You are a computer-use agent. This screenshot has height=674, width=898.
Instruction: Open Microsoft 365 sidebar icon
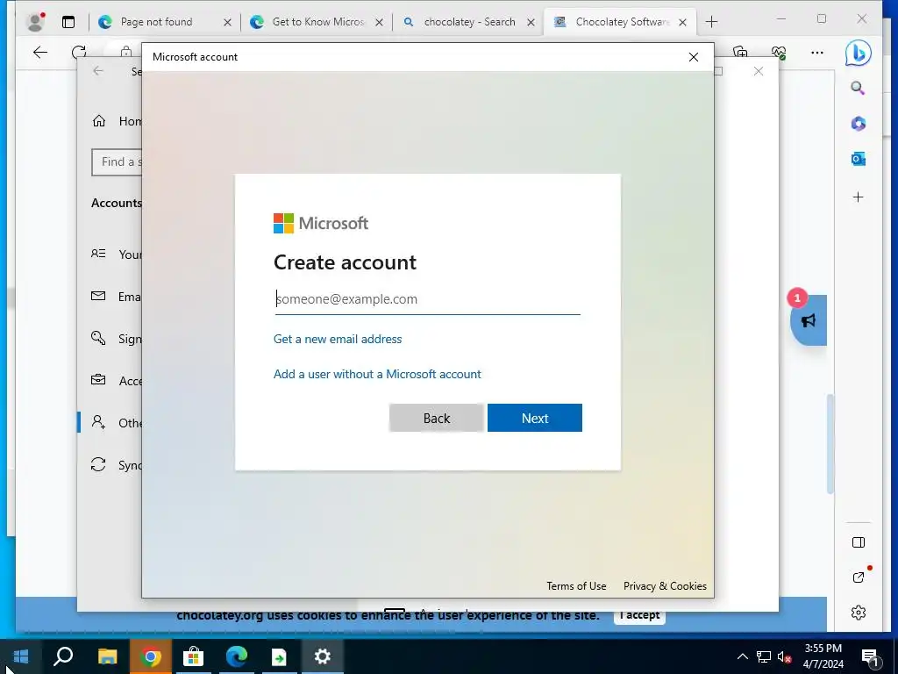coord(858,123)
